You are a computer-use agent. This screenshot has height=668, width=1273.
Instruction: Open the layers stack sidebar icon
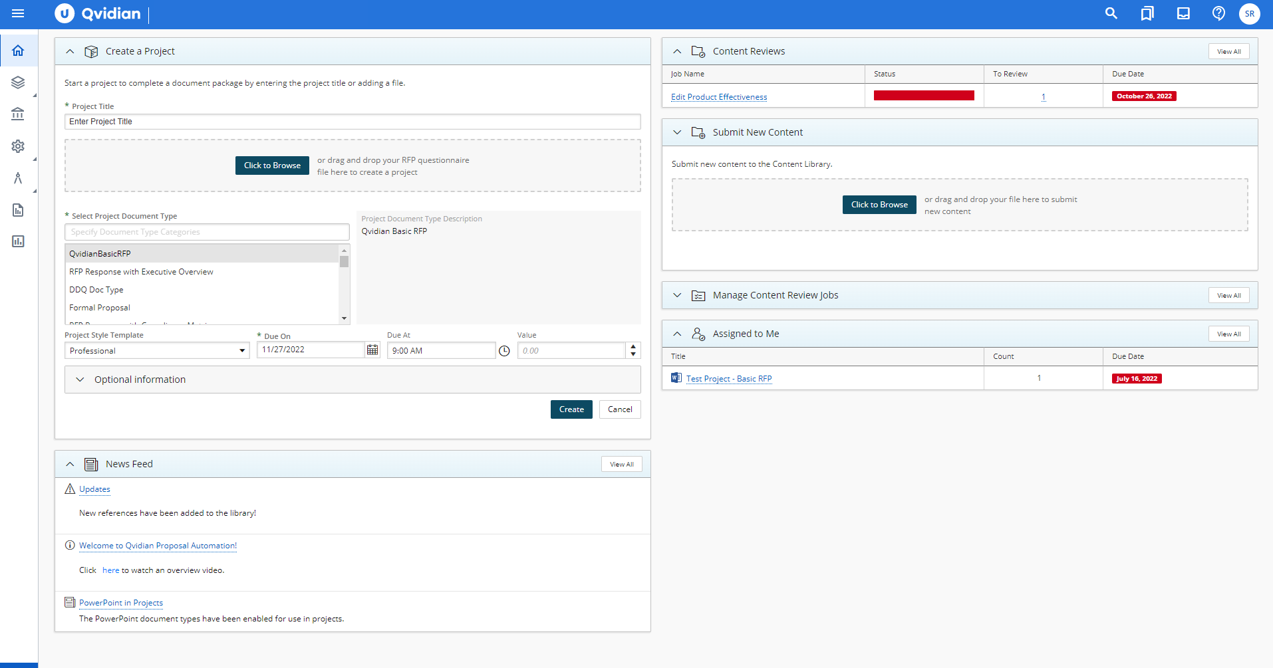pos(18,82)
